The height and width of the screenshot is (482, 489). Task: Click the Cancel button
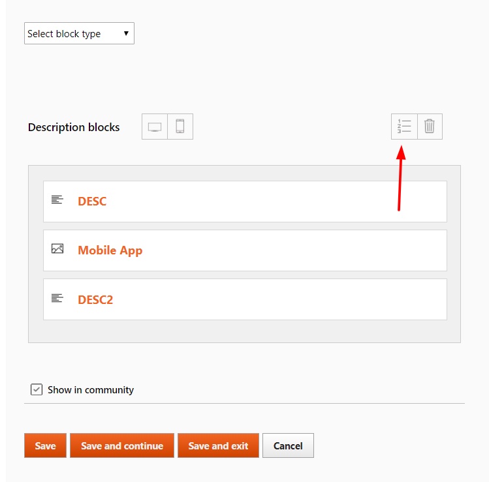(x=288, y=445)
